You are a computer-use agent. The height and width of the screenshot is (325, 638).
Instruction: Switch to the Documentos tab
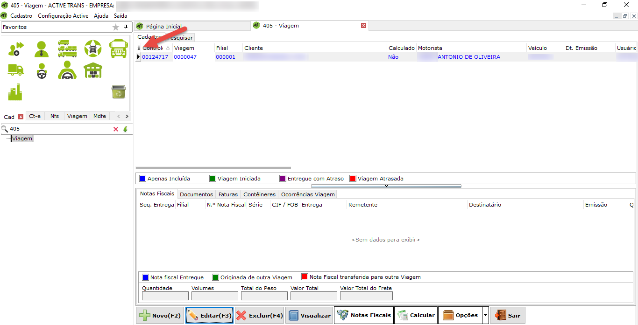click(196, 194)
